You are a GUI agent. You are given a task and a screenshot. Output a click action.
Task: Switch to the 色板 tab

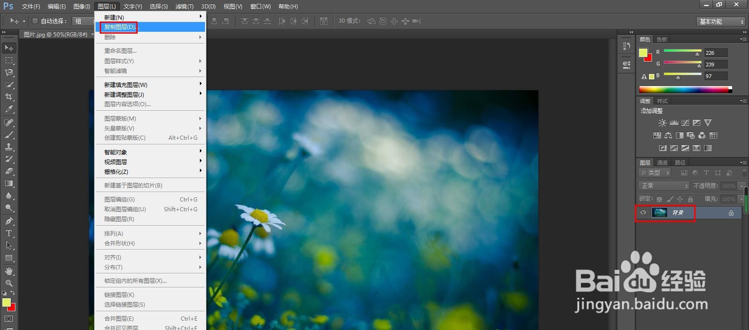662,39
